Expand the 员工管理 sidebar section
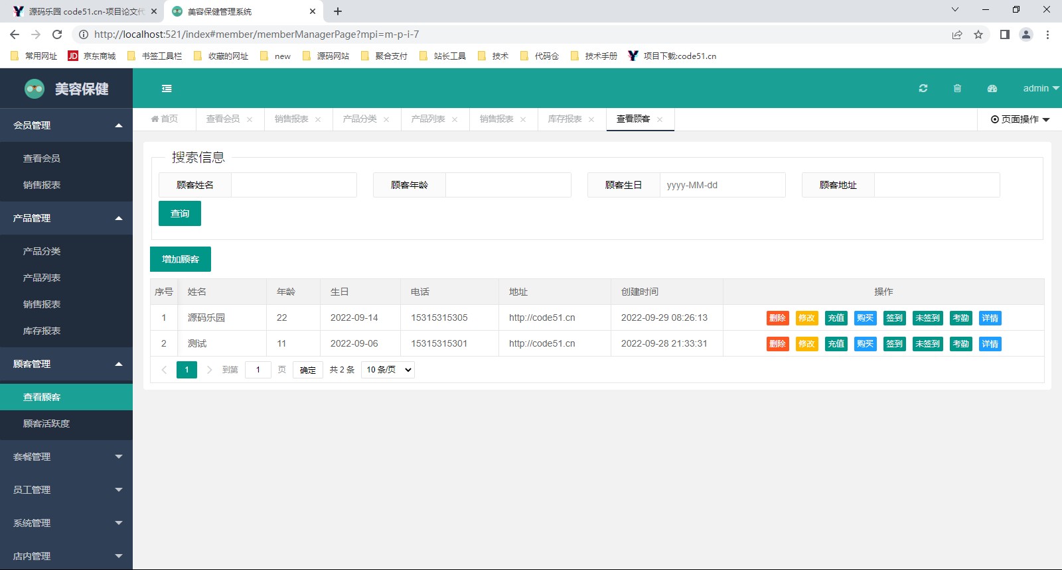The image size is (1062, 570). 66,490
